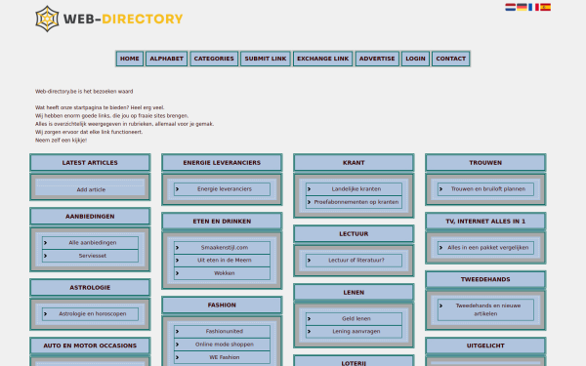Open the ADVERTISE menu item
Image resolution: width=586 pixels, height=366 pixels.
[377, 59]
